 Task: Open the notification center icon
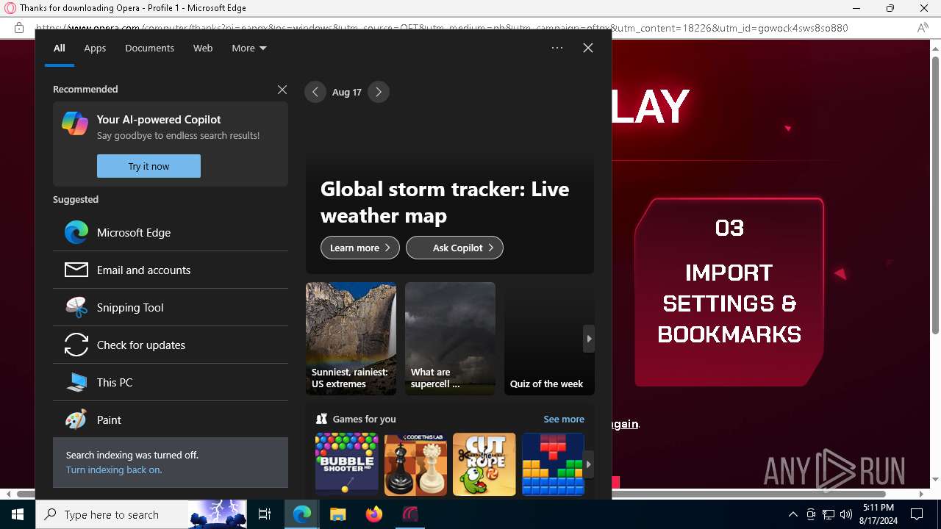917,514
